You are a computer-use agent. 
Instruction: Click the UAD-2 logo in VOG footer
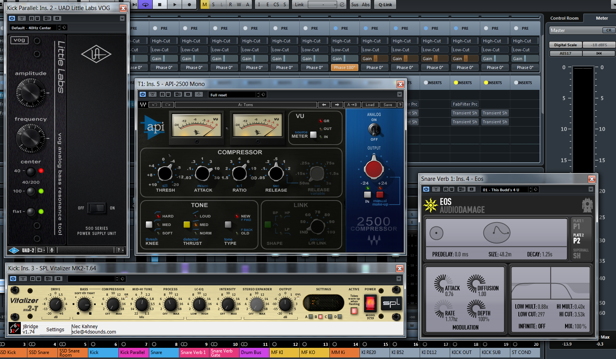pos(22,250)
